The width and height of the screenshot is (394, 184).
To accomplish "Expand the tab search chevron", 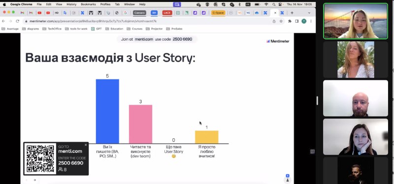I will [309, 13].
